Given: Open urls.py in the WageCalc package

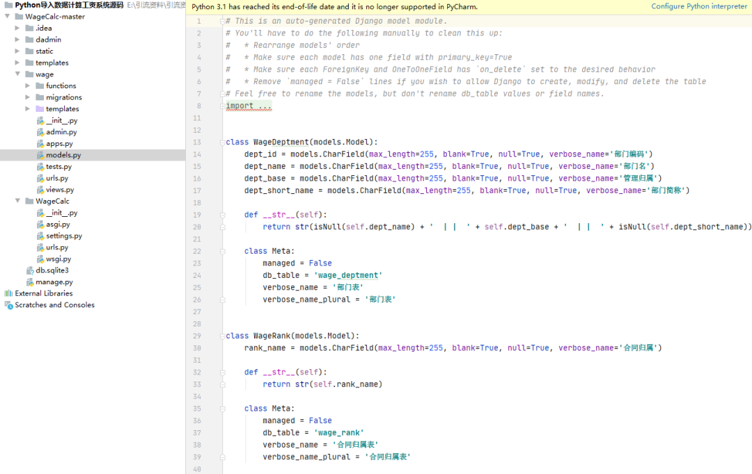Looking at the screenshot, I should pos(57,247).
